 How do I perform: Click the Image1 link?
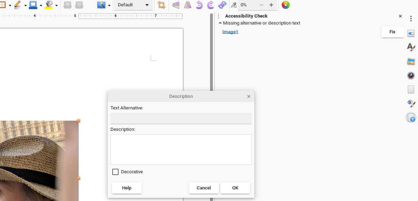(230, 32)
